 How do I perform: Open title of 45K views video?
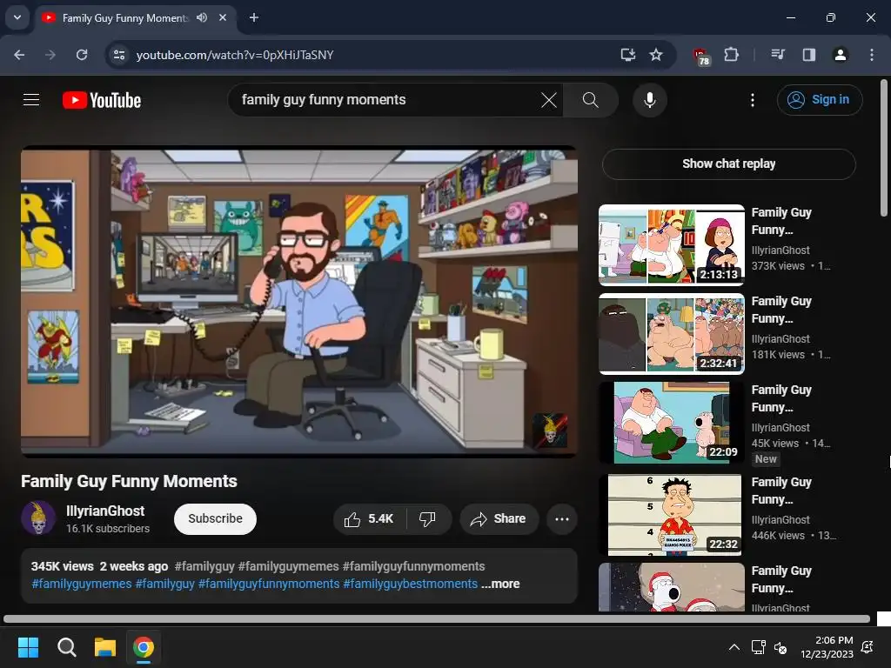(781, 398)
